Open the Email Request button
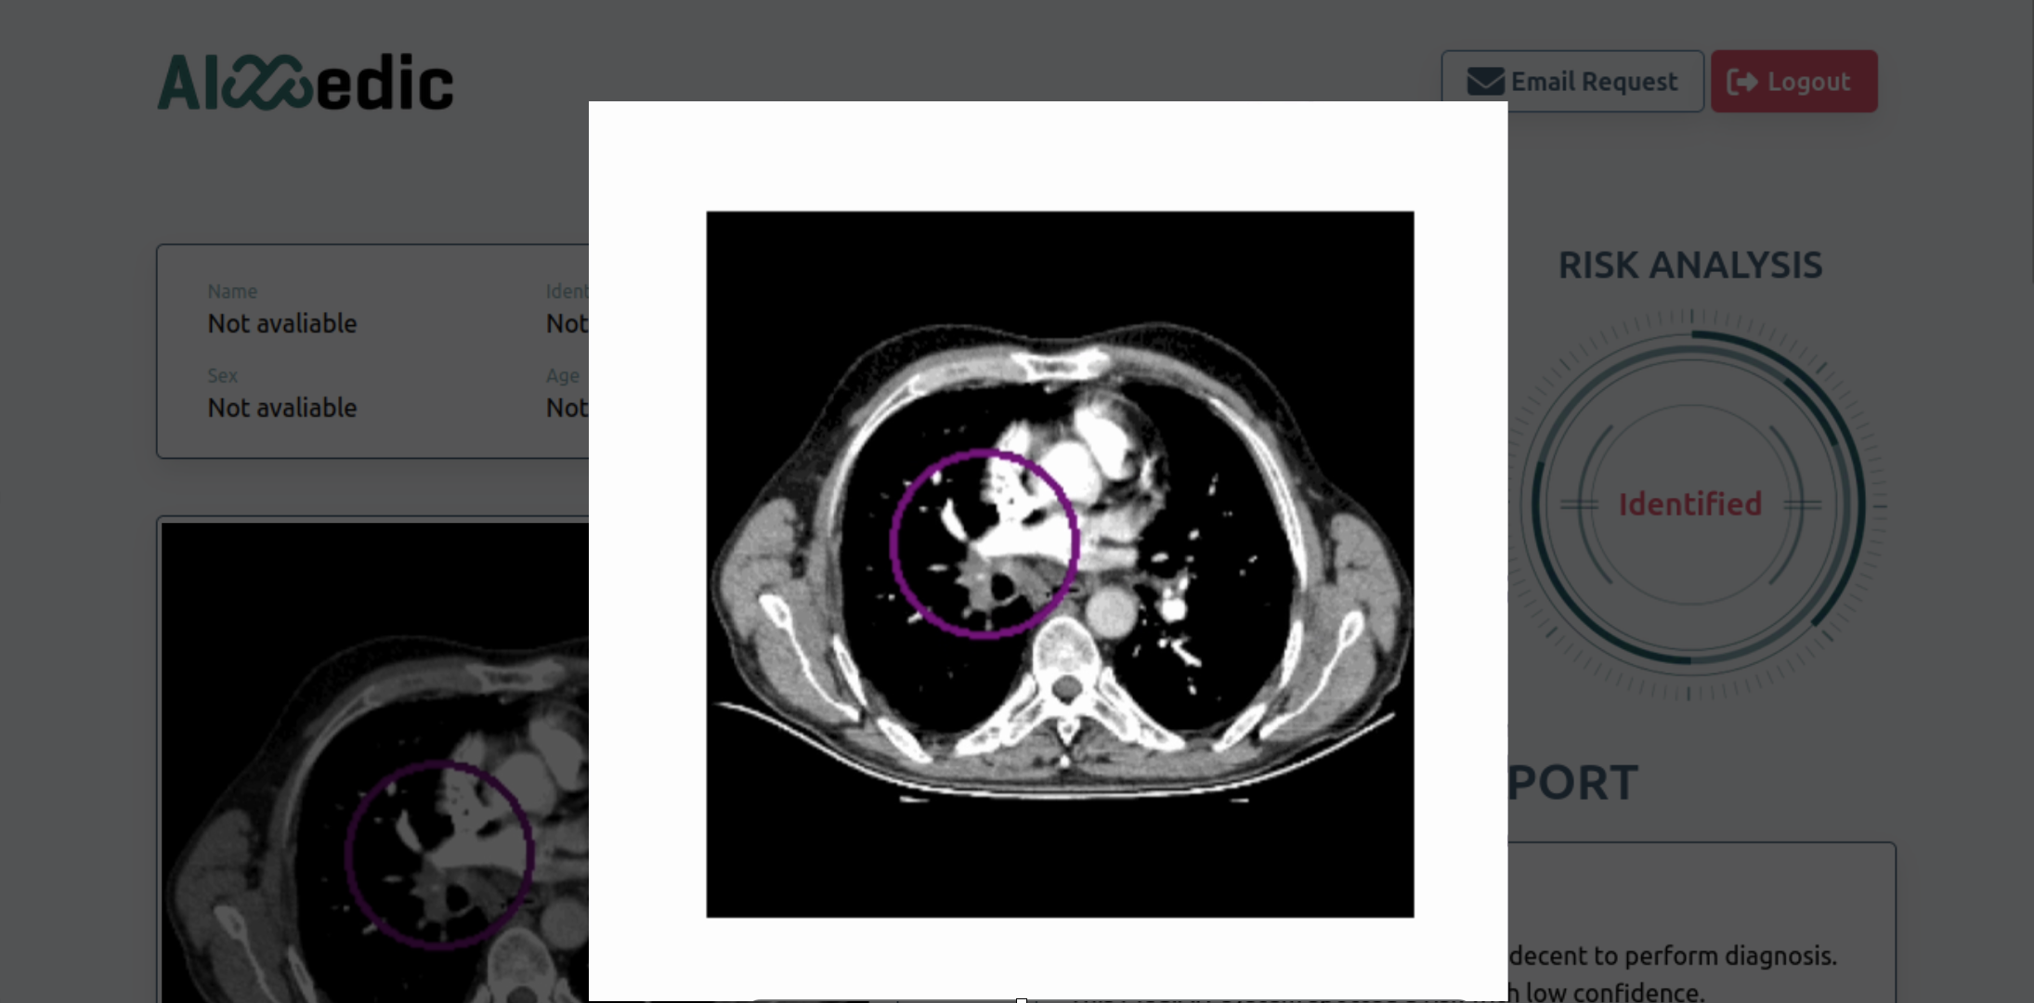The width and height of the screenshot is (2034, 1003). pos(1572,82)
